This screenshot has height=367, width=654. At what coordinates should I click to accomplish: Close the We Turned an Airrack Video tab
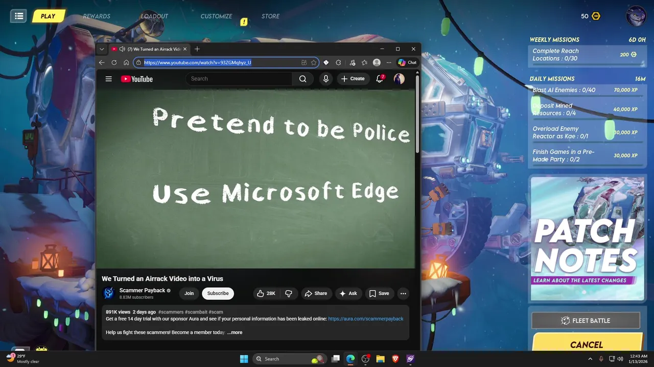tap(185, 49)
